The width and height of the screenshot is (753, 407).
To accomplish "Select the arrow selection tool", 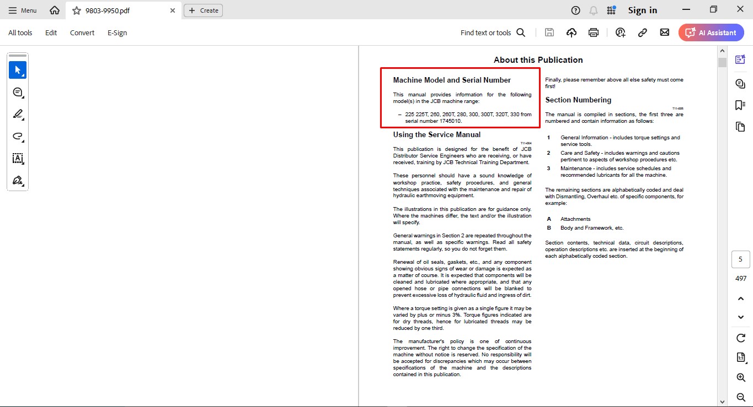I will pos(18,70).
